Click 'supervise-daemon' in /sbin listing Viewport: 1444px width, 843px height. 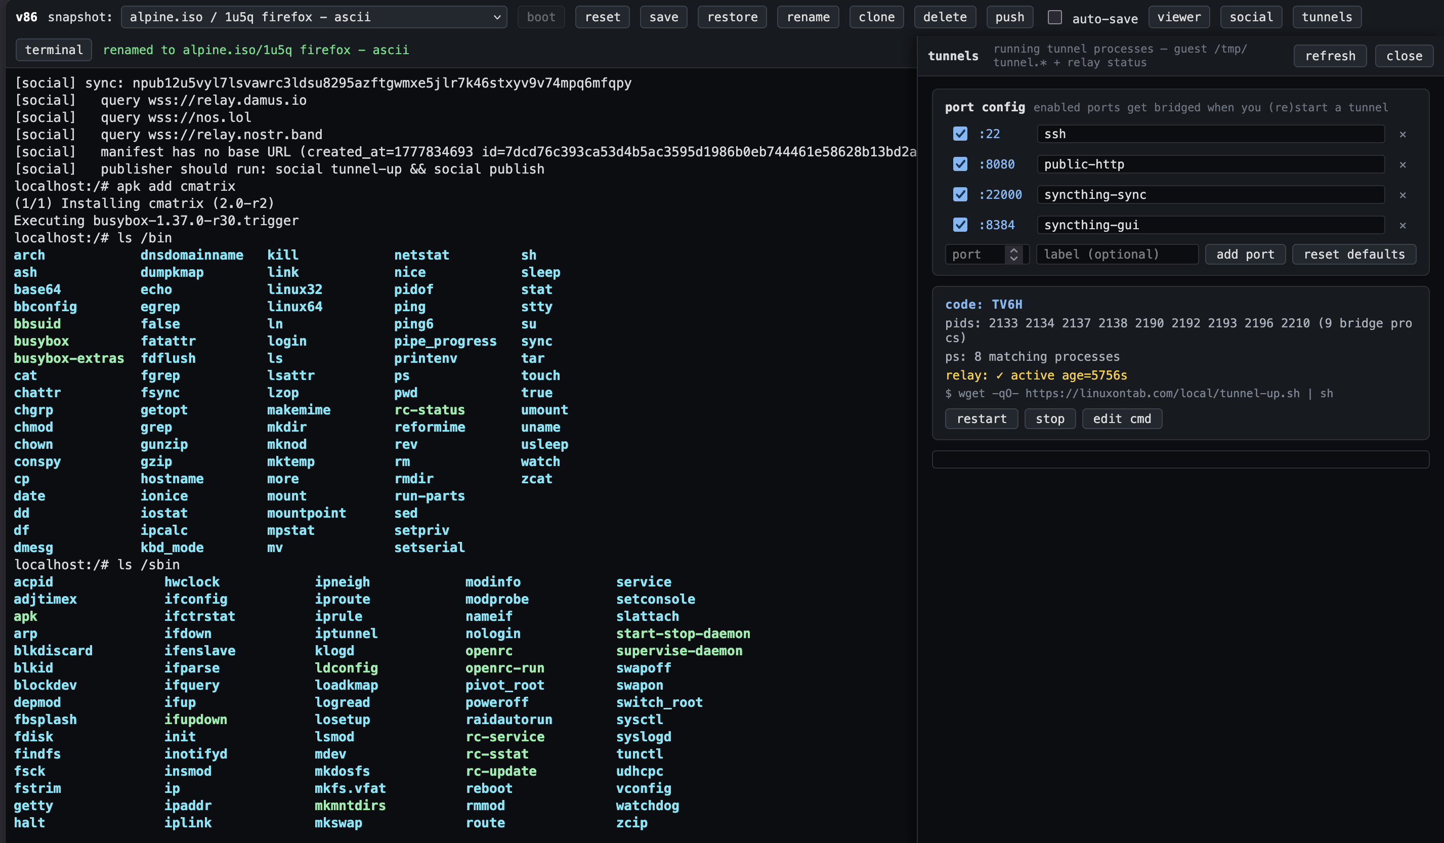coord(679,650)
